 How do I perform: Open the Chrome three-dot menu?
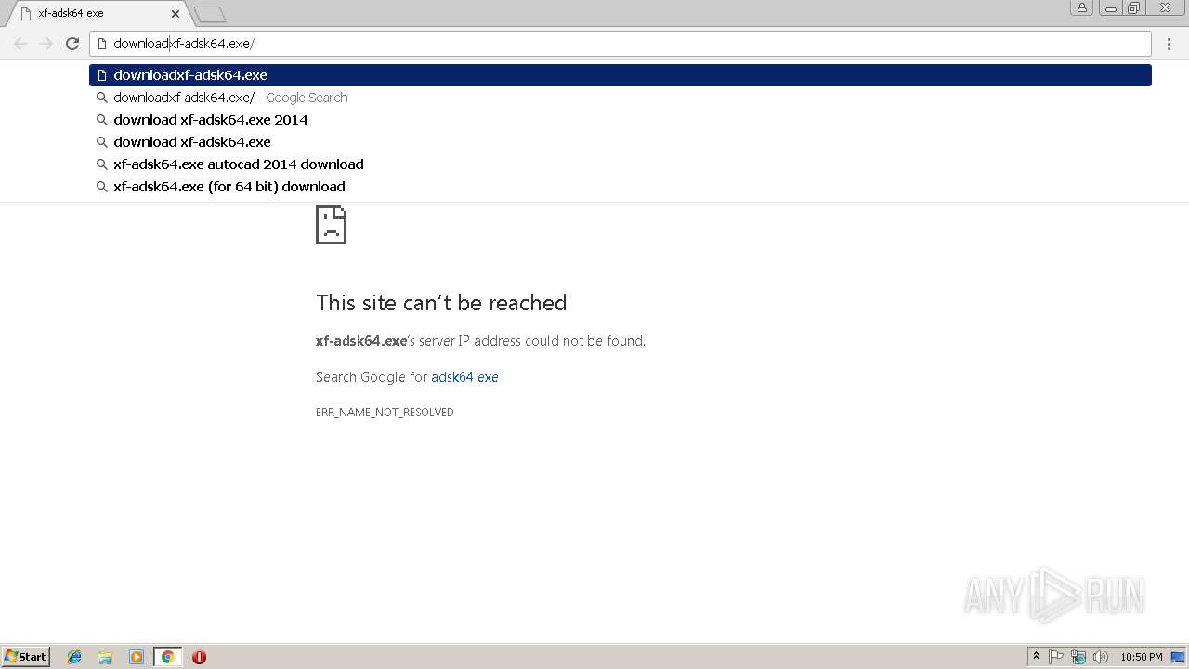(x=1169, y=44)
